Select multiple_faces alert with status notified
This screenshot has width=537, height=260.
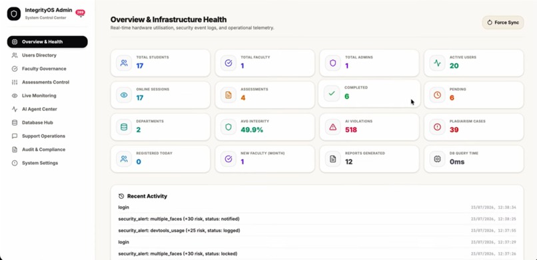(x=317, y=219)
